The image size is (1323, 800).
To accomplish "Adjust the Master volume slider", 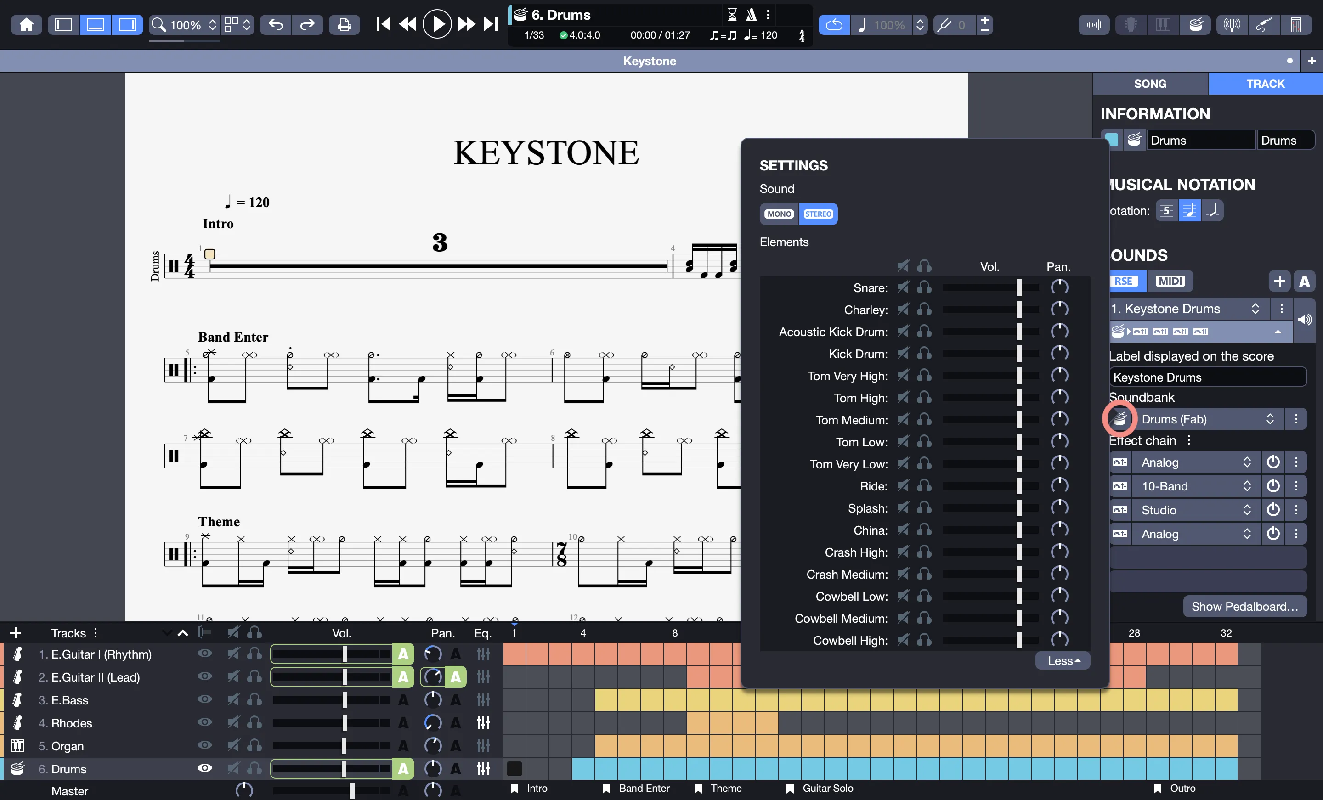I will 331,791.
